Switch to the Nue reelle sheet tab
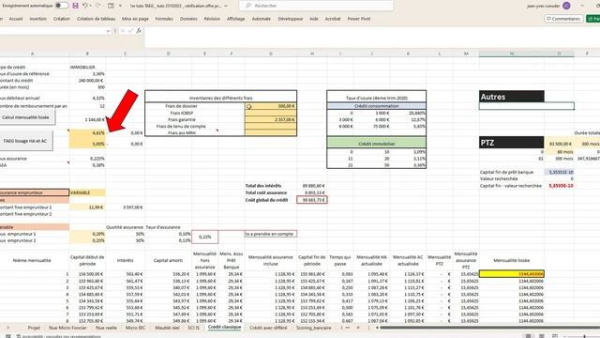Screen dimensions: 600x338 (106, 328)
